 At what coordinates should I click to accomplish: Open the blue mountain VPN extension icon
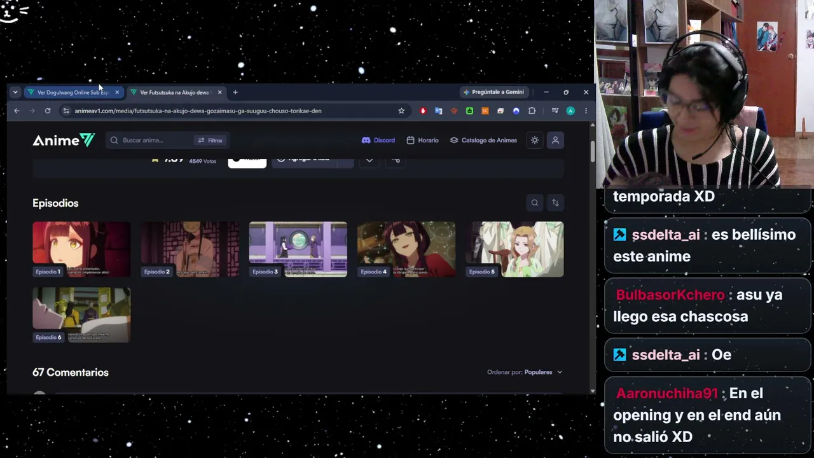click(516, 111)
